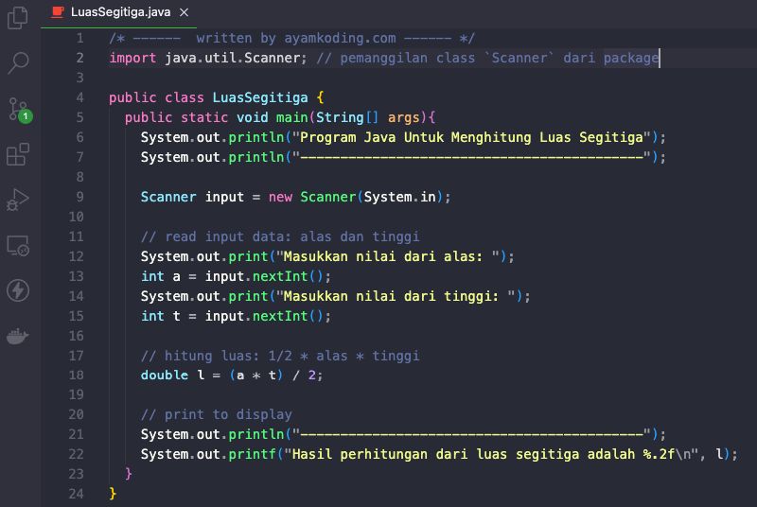Click line number 4 in the gutter
This screenshot has height=507, width=757.
pos(79,97)
